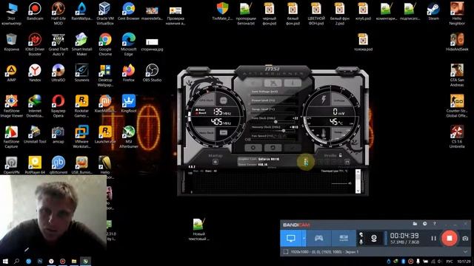Select the Firefox desktop icon
Screen dimensions: 474x266
point(128,73)
